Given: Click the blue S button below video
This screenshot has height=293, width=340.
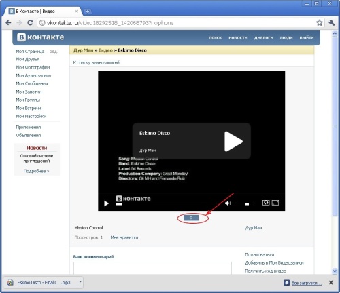Looking at the screenshot, I should tap(191, 218).
